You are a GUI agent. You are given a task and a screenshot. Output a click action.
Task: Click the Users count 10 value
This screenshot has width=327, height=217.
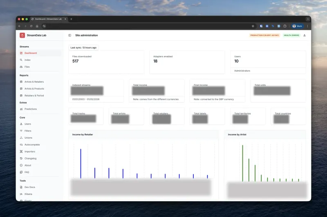click(x=236, y=61)
